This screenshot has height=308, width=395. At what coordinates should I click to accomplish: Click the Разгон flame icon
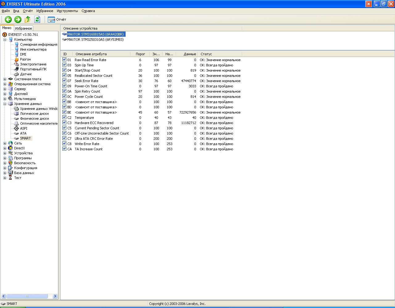(17, 59)
